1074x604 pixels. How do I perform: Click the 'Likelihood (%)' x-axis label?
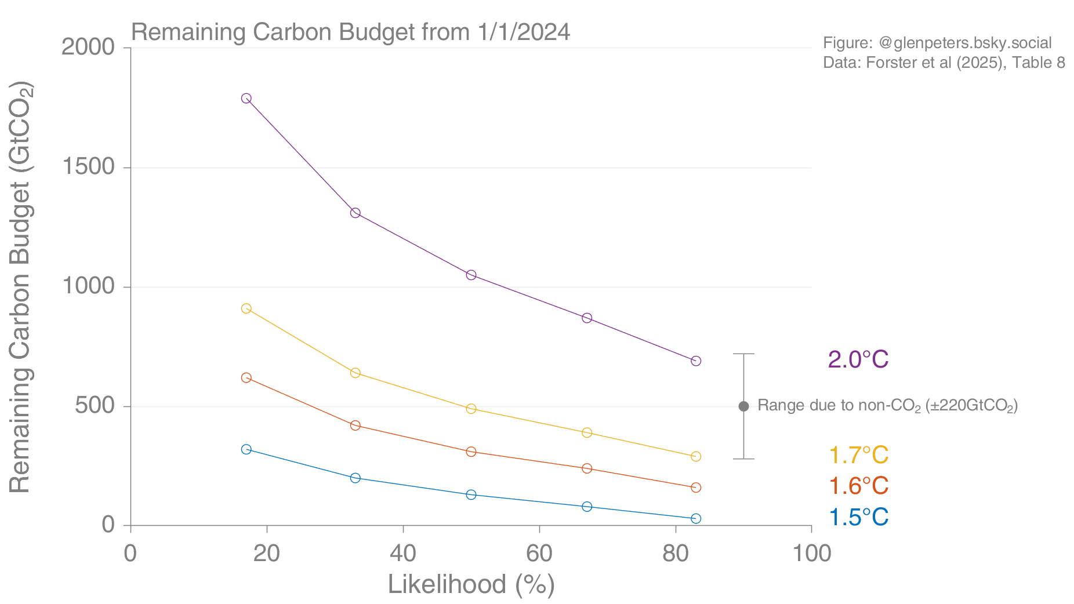tap(471, 584)
